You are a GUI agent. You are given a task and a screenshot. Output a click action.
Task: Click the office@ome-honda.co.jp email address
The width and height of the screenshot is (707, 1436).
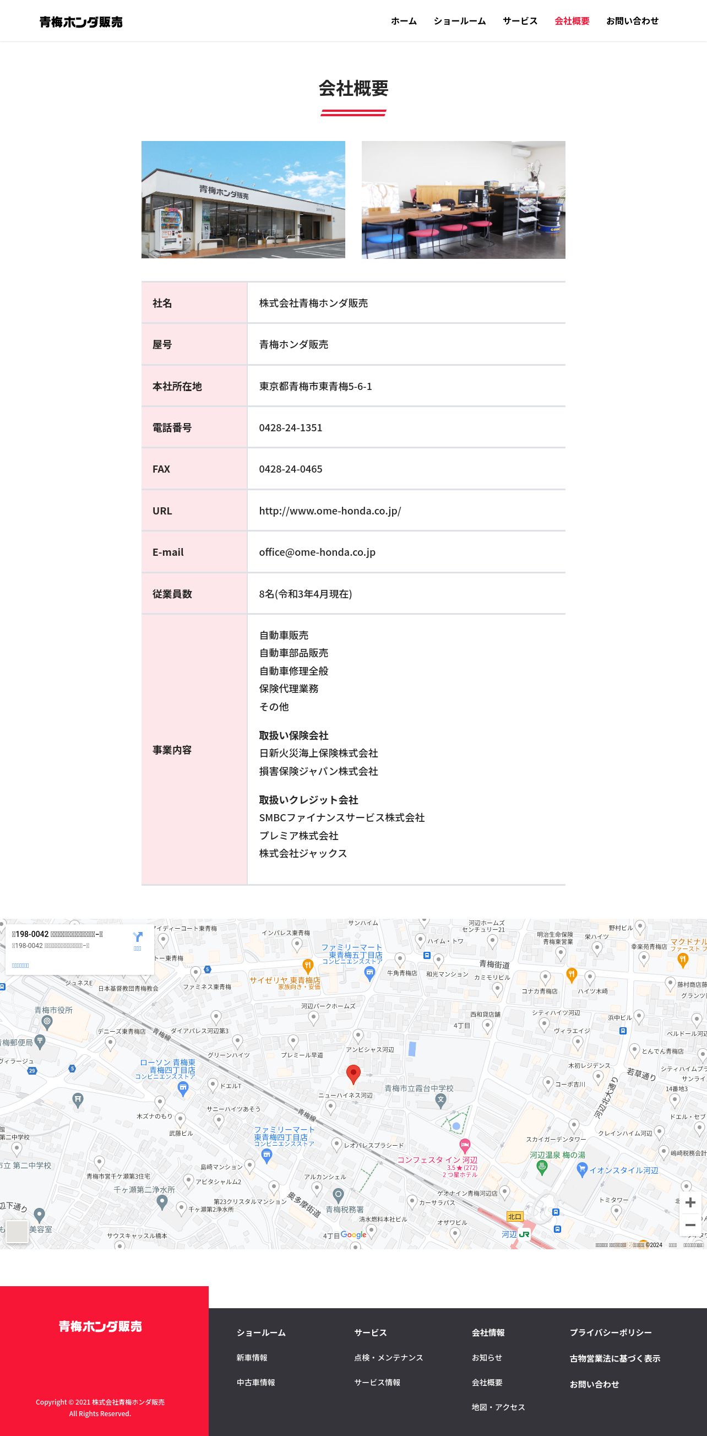(x=317, y=552)
